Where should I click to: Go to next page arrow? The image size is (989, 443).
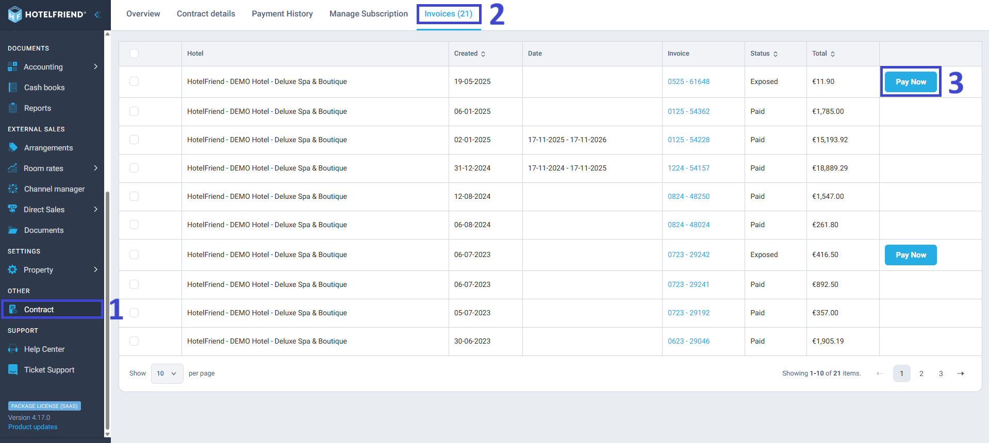tap(961, 373)
